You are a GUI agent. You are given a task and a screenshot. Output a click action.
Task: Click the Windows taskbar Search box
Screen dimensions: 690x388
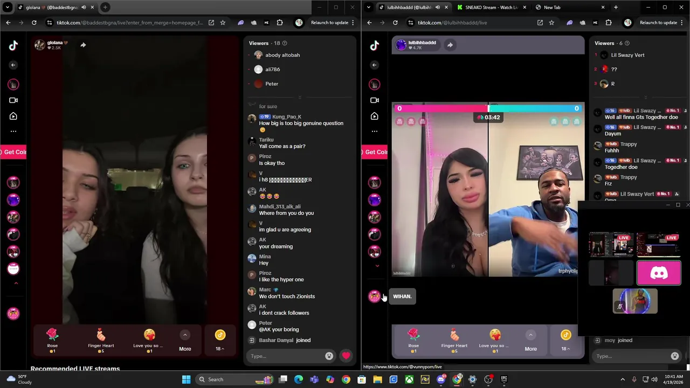point(234,379)
